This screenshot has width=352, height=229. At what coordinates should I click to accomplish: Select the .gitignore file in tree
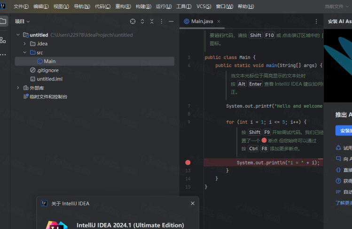click(47, 70)
